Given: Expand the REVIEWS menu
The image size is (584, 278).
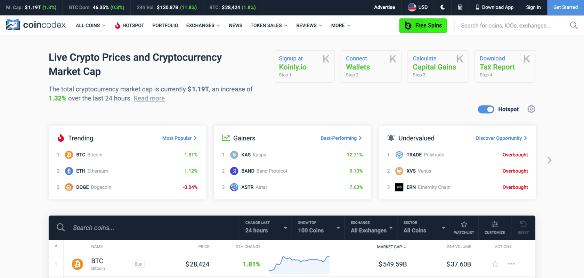Looking at the screenshot, I should 309,25.
